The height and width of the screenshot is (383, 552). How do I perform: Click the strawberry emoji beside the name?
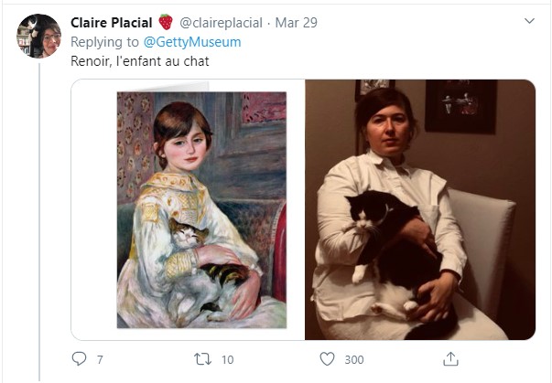(166, 22)
